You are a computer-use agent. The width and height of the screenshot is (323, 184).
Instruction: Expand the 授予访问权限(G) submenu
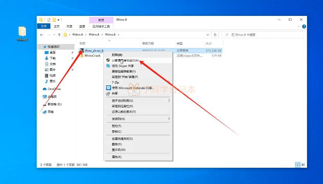(x=138, y=100)
